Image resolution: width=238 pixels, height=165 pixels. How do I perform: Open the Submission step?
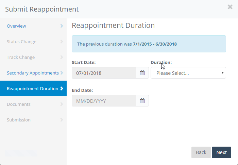[x=19, y=120]
